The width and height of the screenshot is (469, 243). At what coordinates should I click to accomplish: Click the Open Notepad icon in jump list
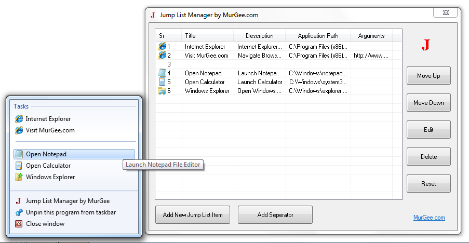point(19,154)
